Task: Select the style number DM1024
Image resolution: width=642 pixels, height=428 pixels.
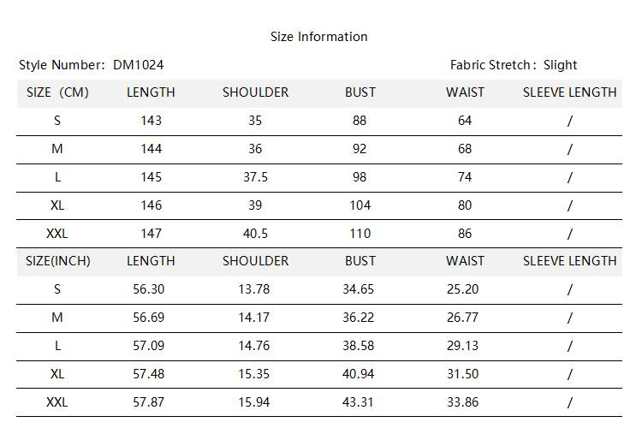Action: point(138,65)
